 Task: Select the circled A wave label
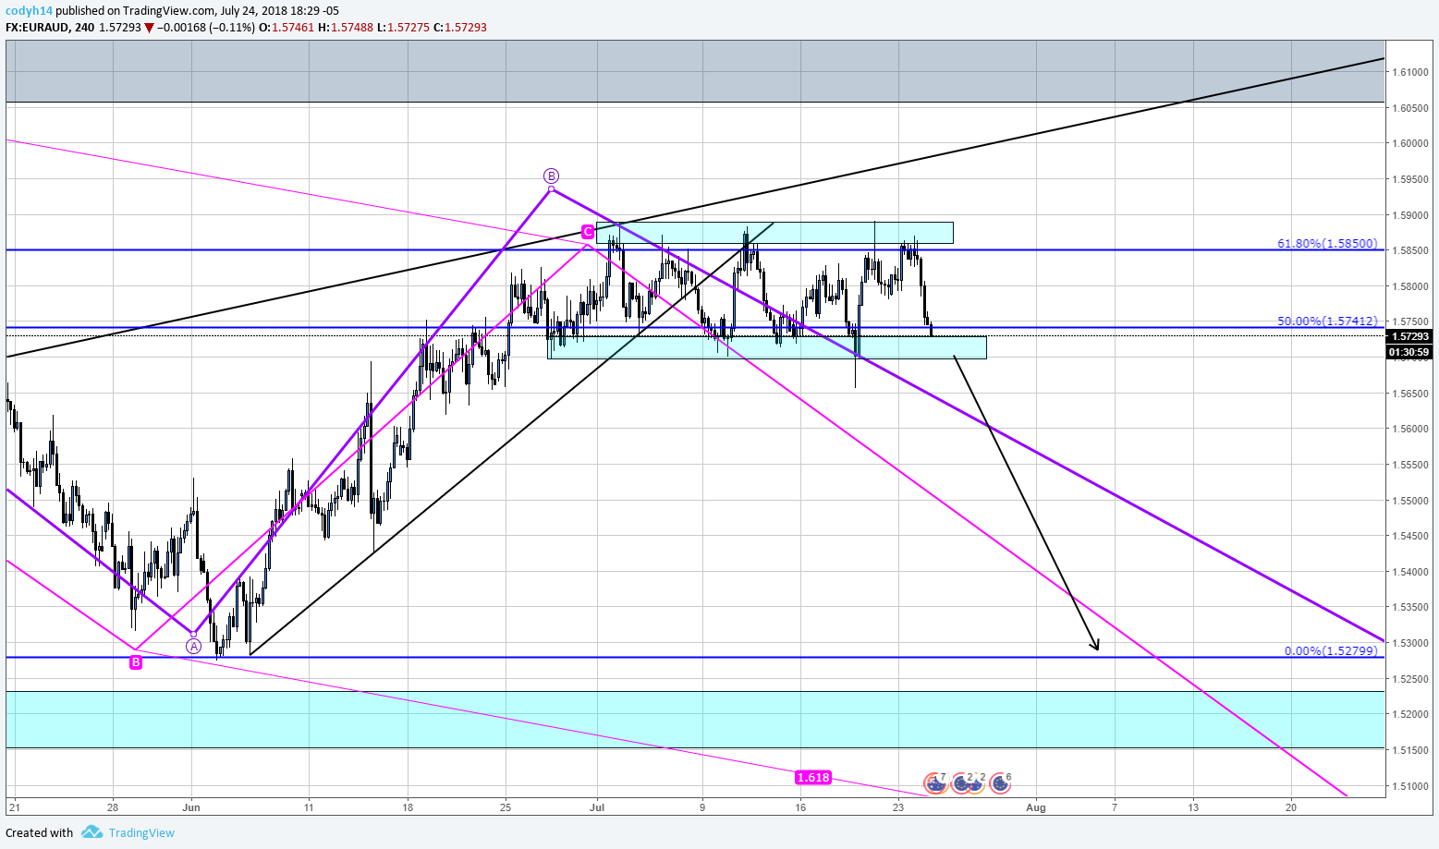[x=193, y=646]
